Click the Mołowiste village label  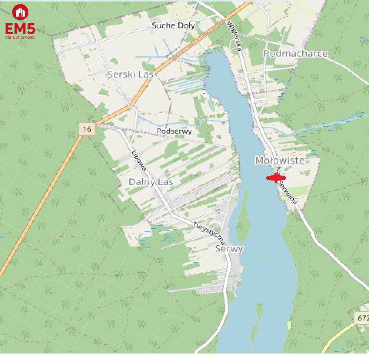[280, 160]
